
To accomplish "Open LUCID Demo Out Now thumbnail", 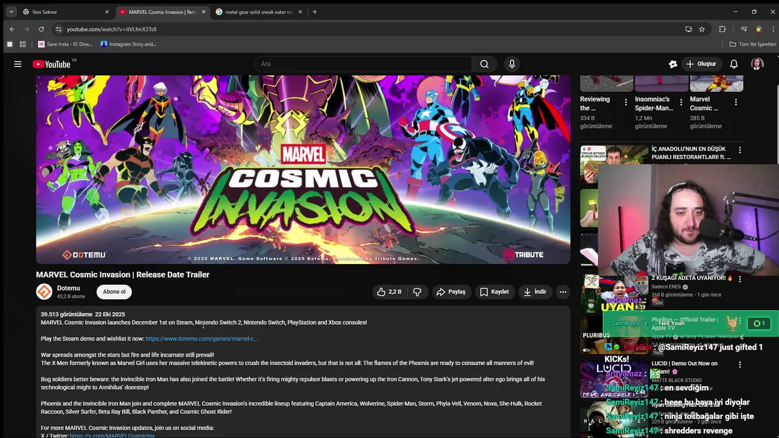I will point(613,378).
